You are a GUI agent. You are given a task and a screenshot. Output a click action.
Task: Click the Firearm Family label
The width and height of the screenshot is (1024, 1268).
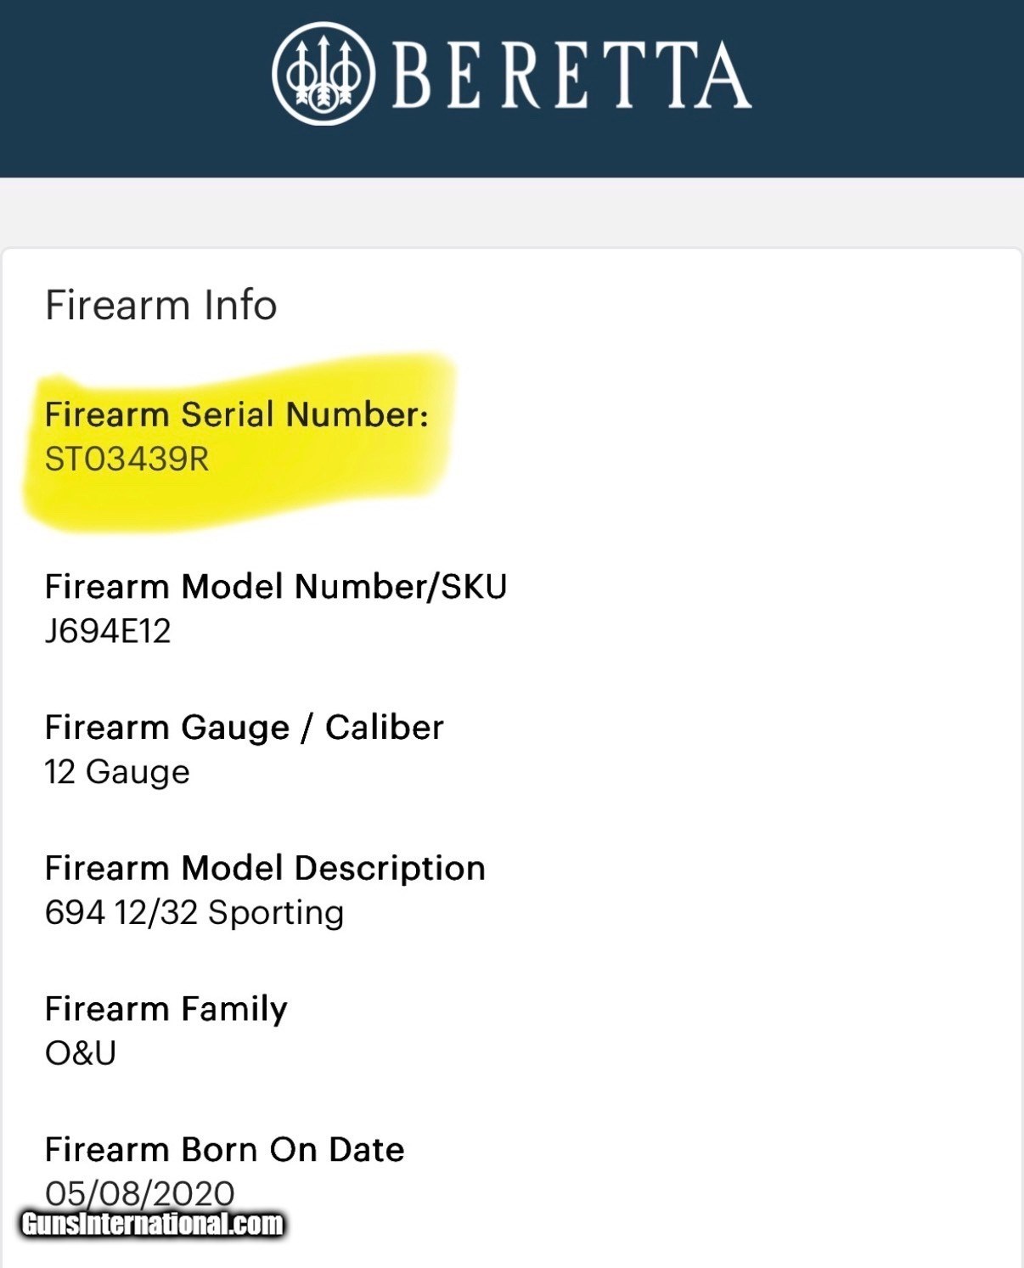tap(166, 1010)
